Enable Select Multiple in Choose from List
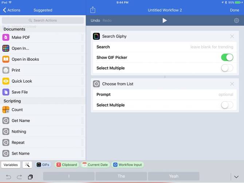 tap(227, 105)
